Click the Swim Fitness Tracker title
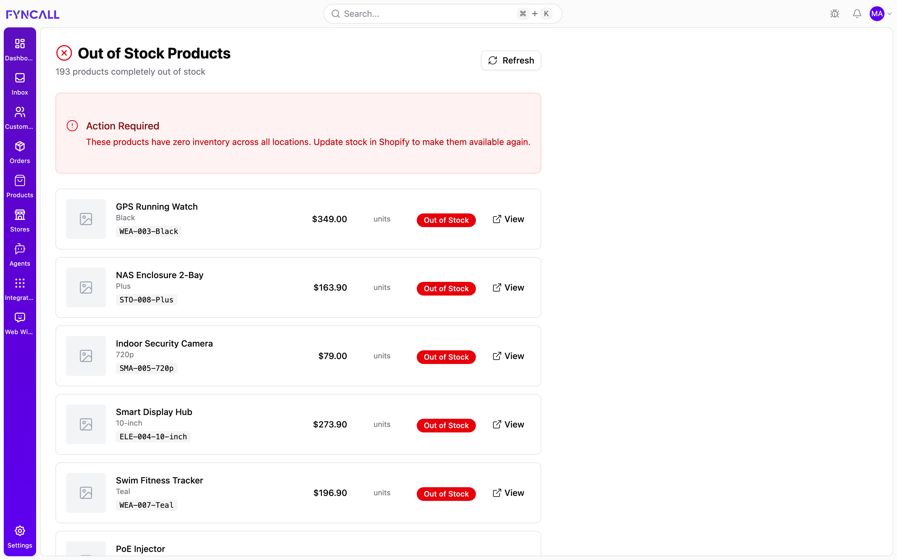The height and width of the screenshot is (560, 897). click(159, 480)
